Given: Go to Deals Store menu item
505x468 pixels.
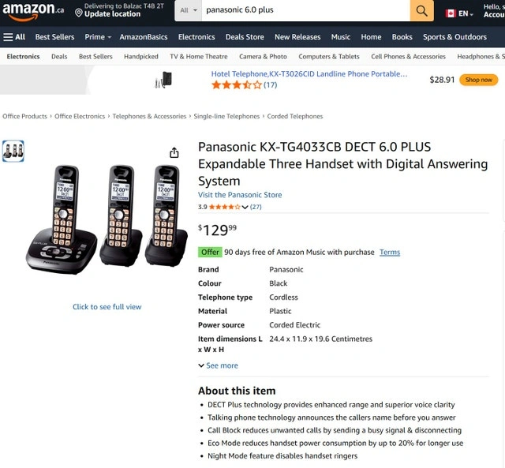Looking at the screenshot, I should pos(245,37).
